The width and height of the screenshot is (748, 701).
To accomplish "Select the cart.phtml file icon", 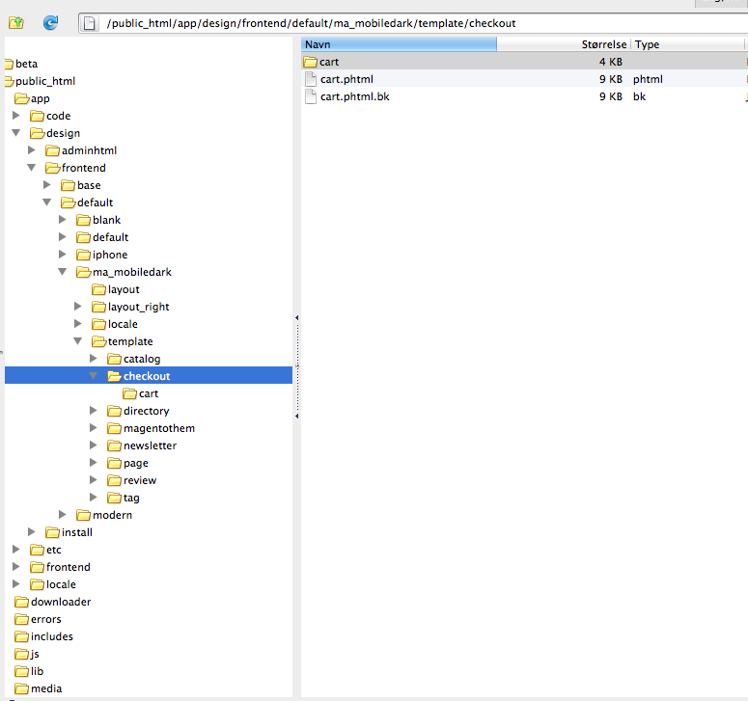I will 311,79.
